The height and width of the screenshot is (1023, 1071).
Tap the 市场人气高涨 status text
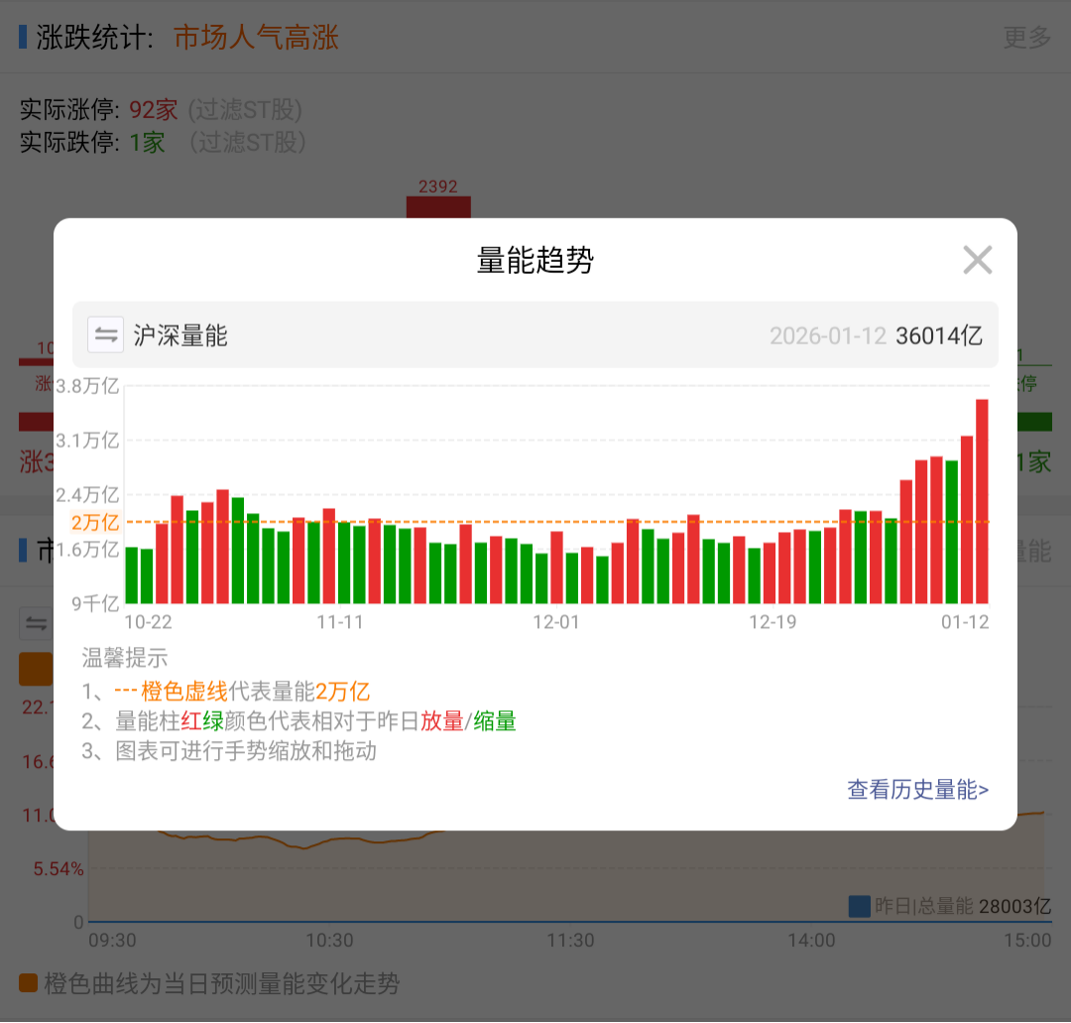coord(256,38)
